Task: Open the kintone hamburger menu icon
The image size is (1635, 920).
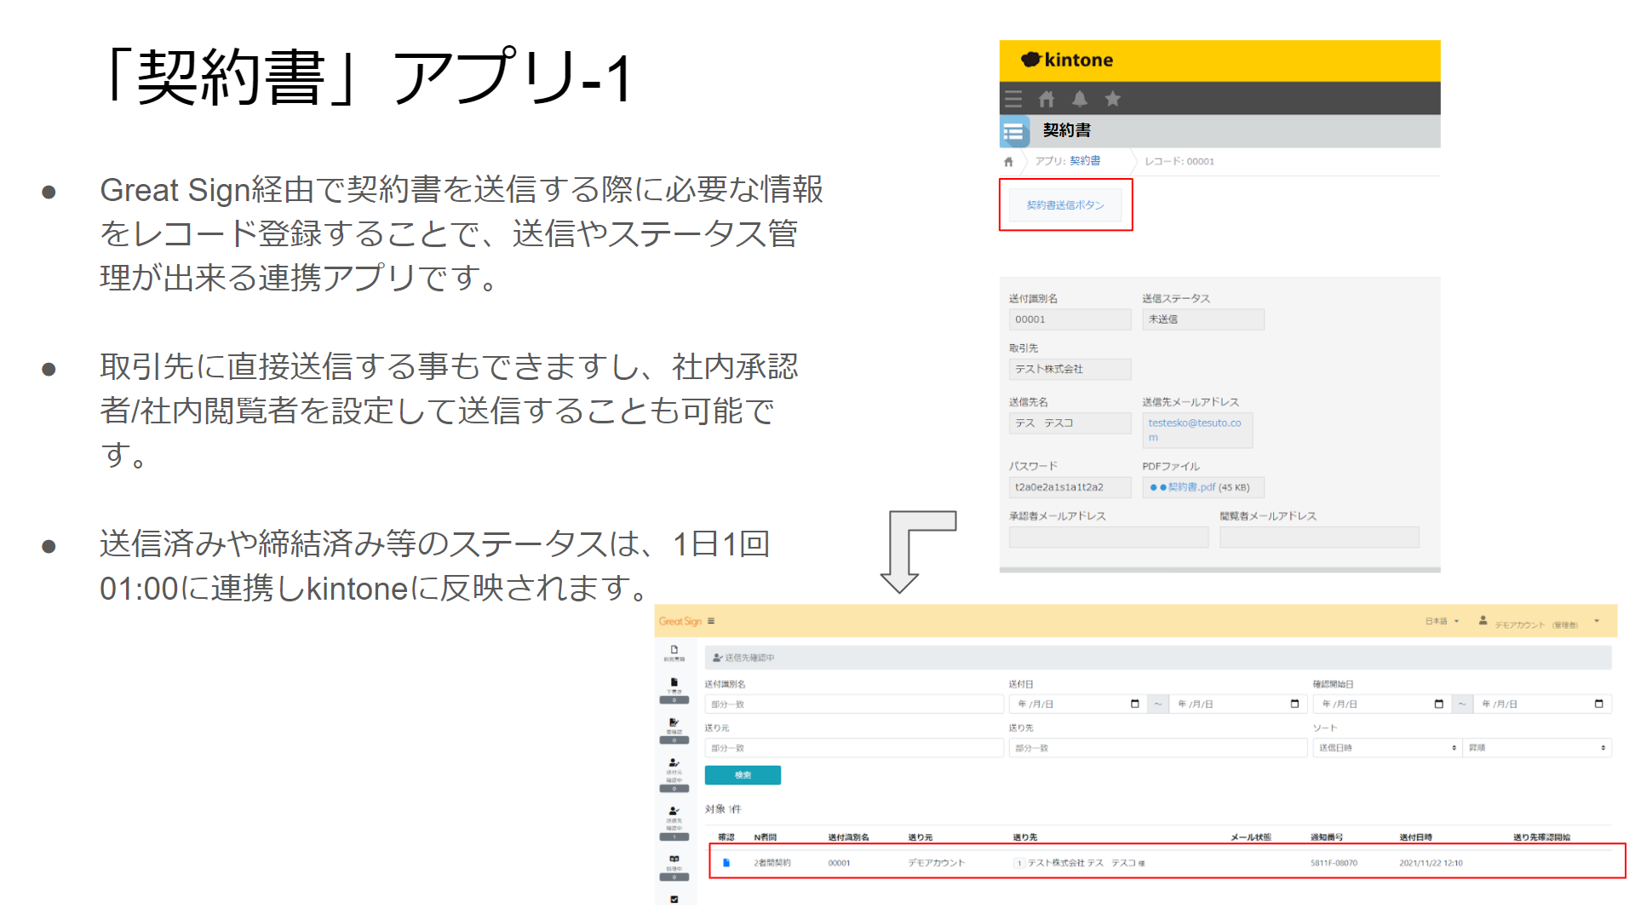Action: 1013,99
